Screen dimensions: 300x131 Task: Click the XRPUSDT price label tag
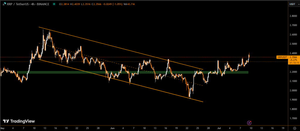[282, 57]
